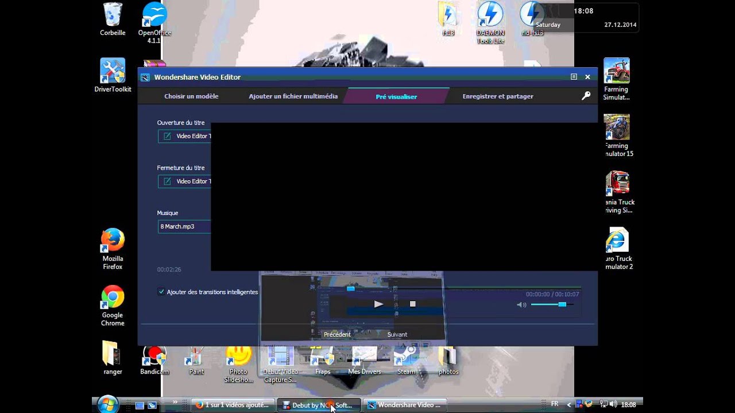Viewport: 735px width, 413px height.
Task: Click the taskbar clock showing 18:08
Action: pyautogui.click(x=629, y=404)
